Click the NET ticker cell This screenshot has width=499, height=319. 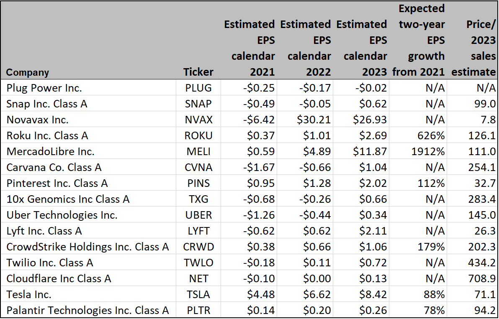(198, 278)
